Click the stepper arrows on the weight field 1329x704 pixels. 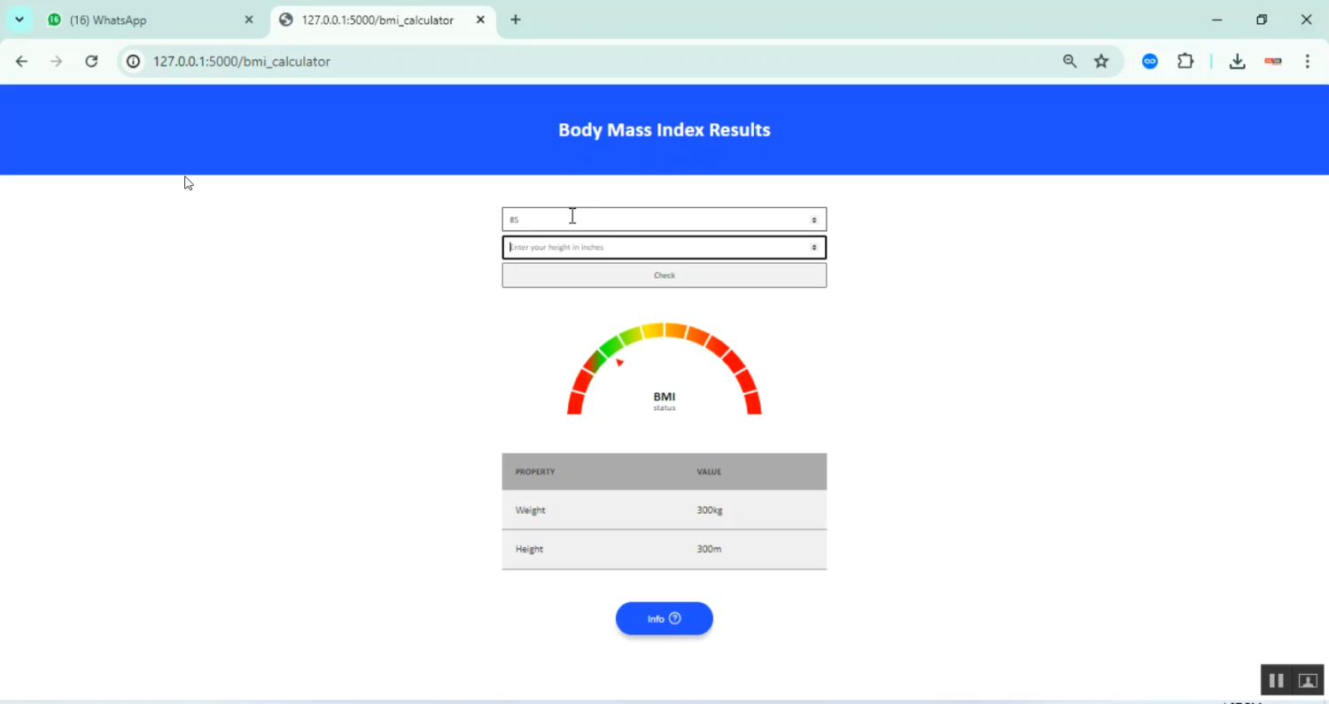pos(813,219)
